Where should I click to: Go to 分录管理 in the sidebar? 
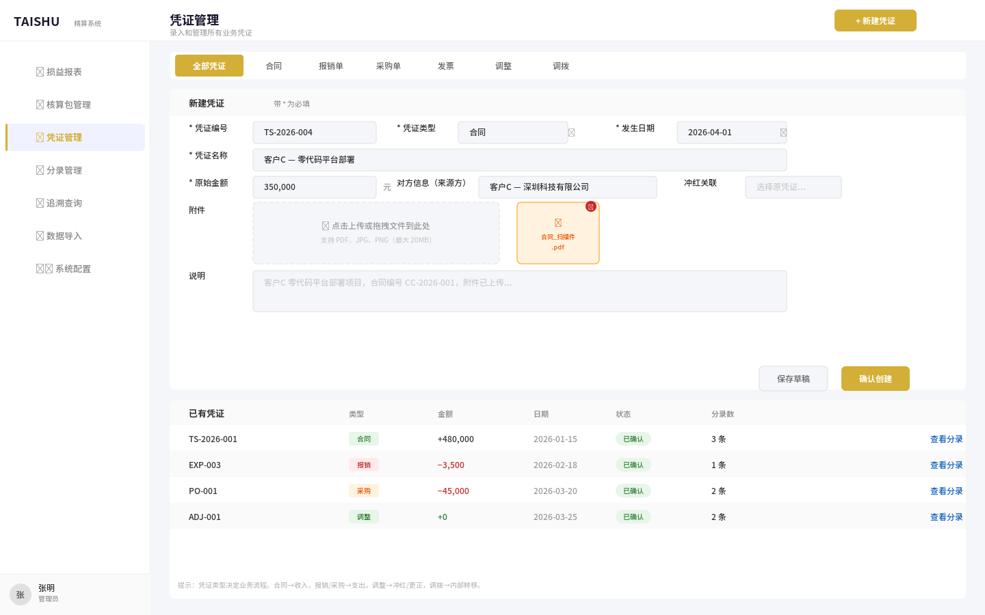pos(75,170)
